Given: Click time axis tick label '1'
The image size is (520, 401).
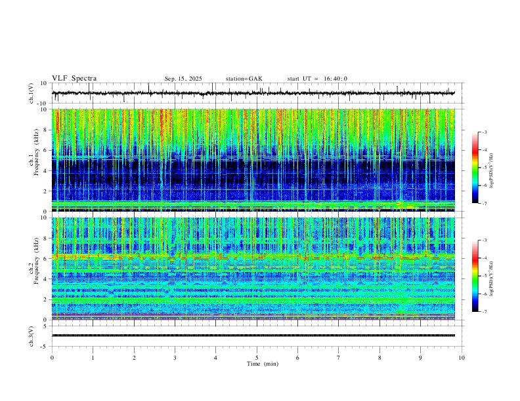Looking at the screenshot, I should click(93, 358).
